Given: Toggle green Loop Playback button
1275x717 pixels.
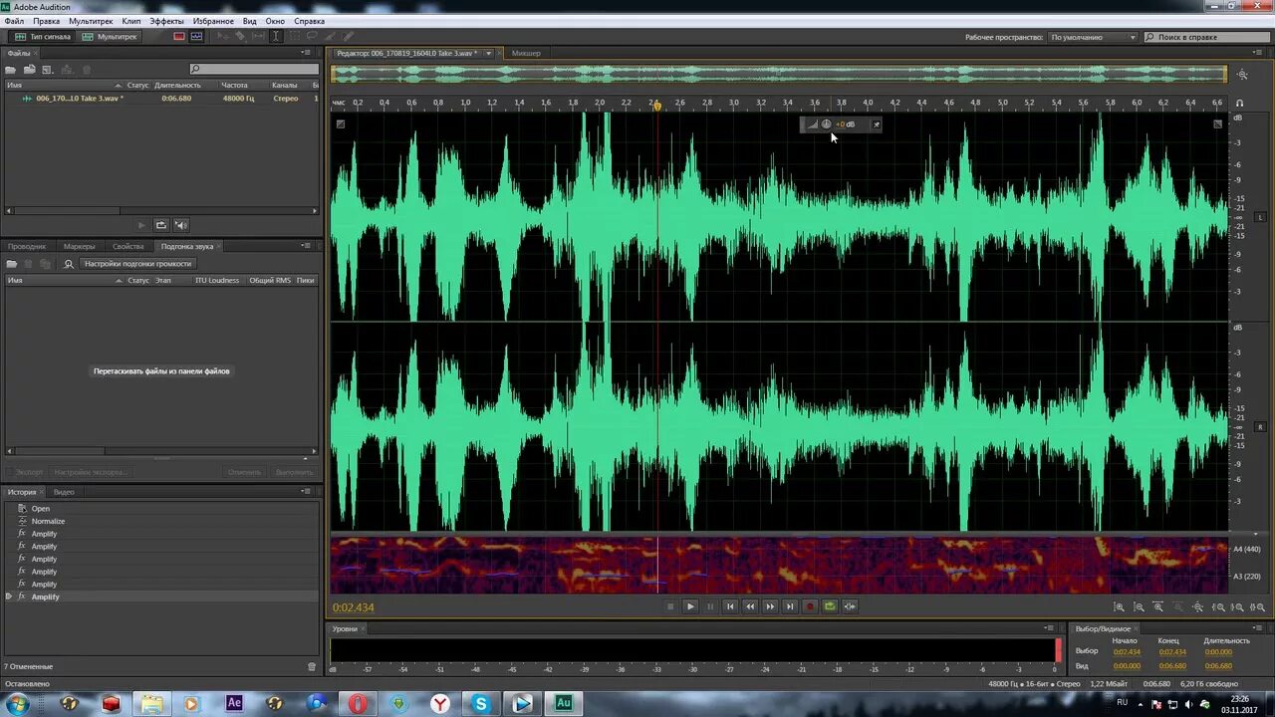Looking at the screenshot, I should coord(830,605).
